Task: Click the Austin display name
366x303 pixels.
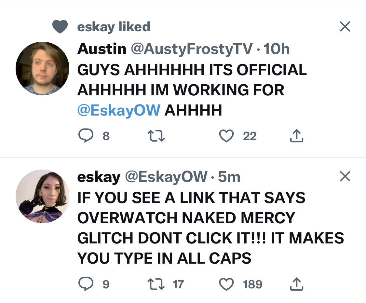Action: point(102,49)
